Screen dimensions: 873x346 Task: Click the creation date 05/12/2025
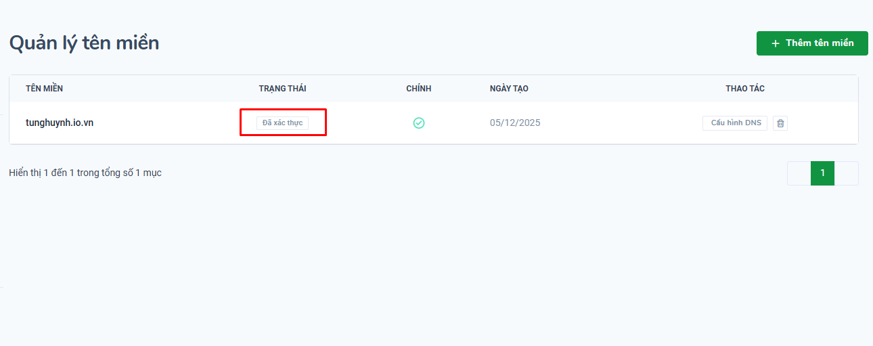click(x=515, y=123)
